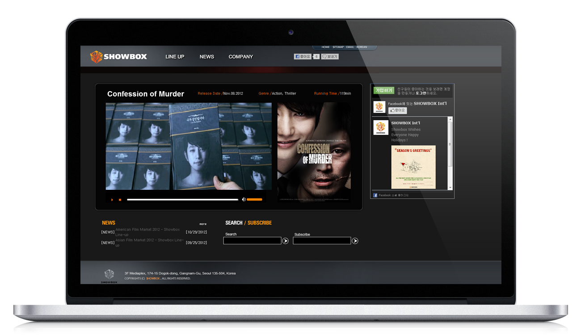Screen dimensions: 581x335
Task: Submit the Search arrow button
Action: [285, 241]
